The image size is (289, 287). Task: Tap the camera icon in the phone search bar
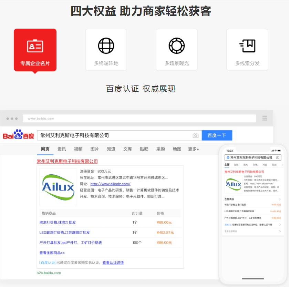[x=278, y=157]
